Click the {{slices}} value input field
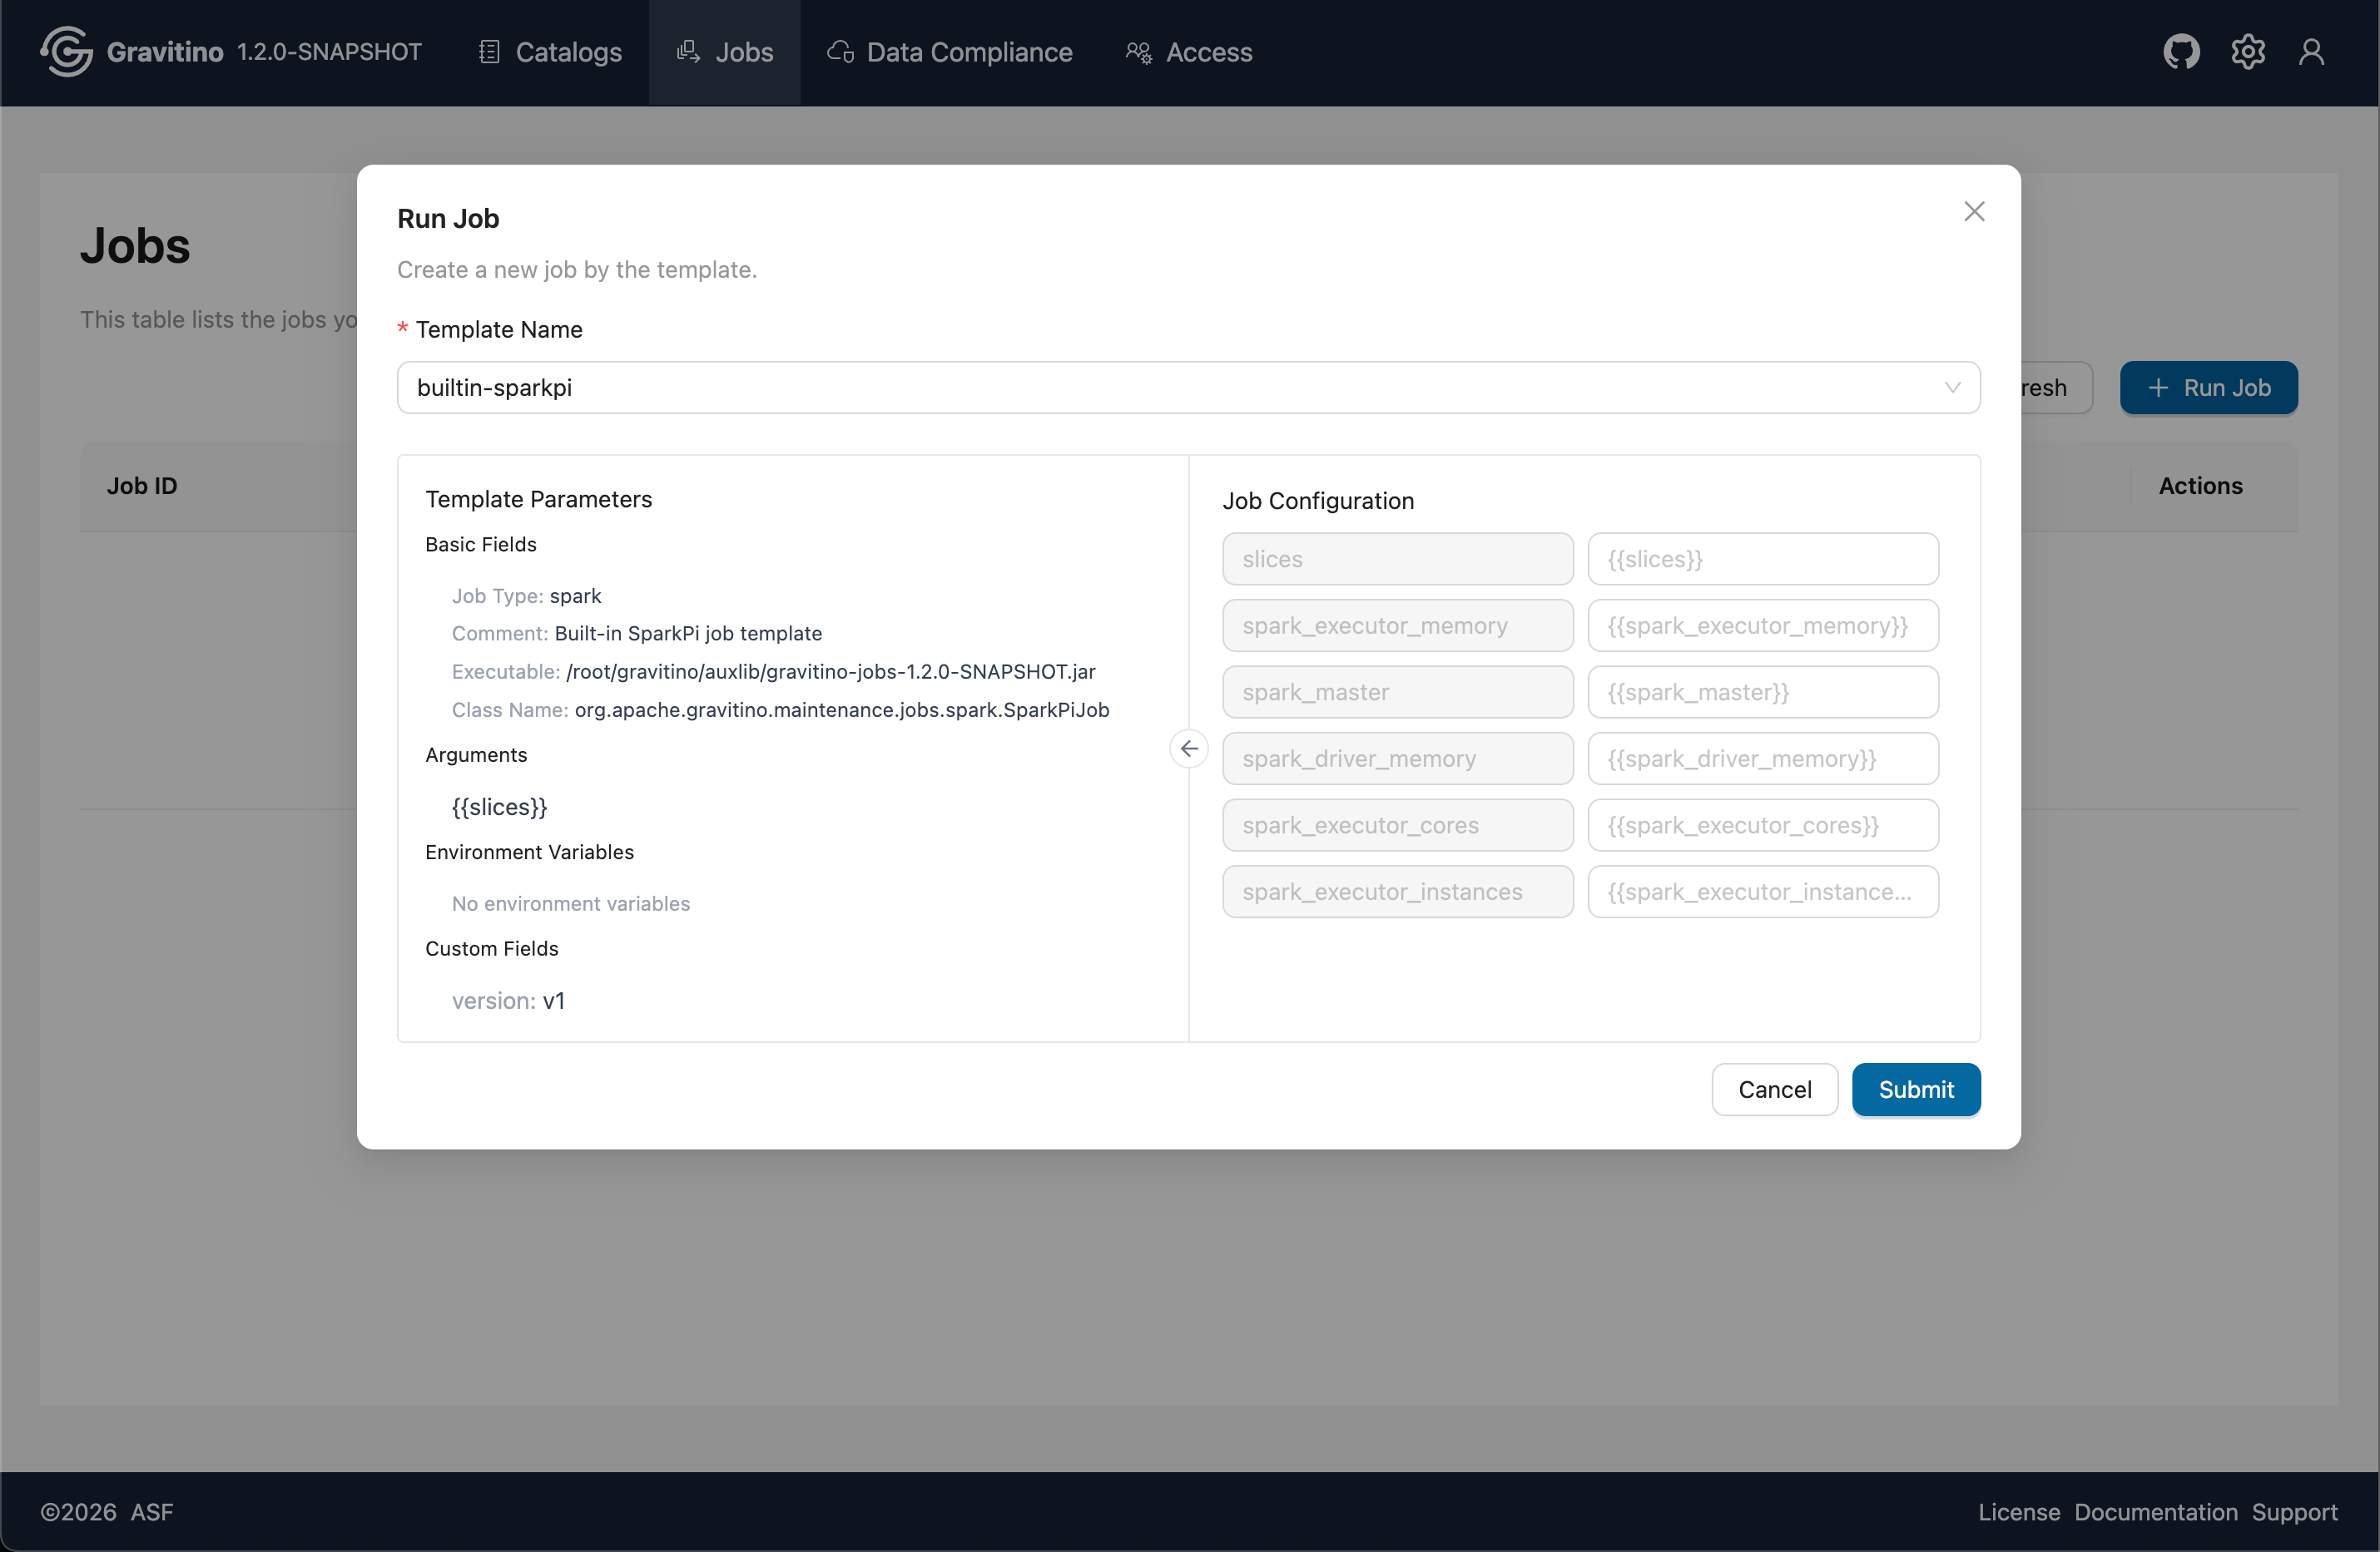Viewport: 2380px width, 1552px height. pos(1762,560)
